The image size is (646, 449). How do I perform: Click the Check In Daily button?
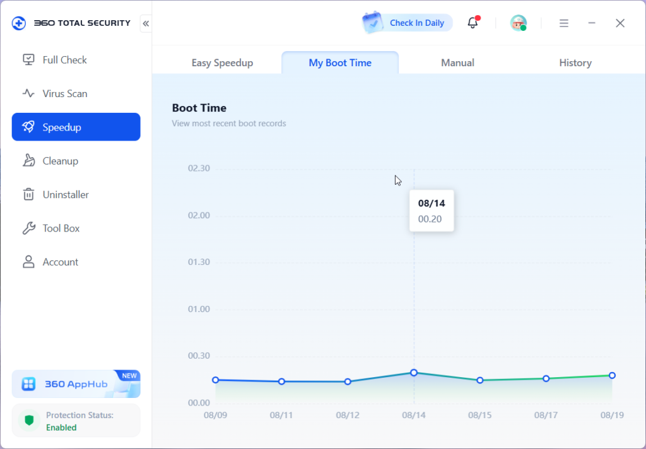407,23
